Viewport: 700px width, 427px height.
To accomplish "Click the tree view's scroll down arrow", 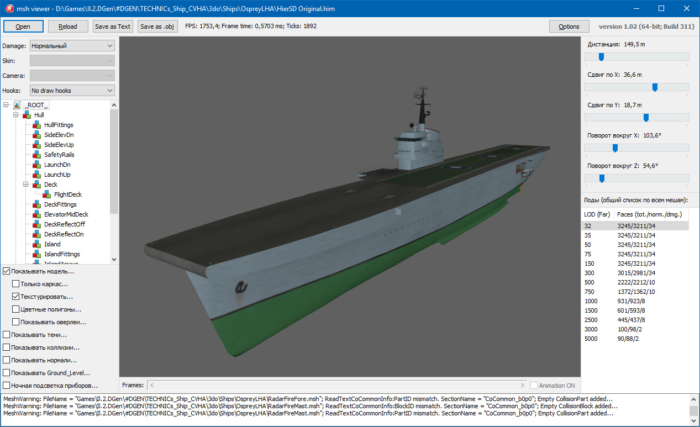I will pyautogui.click(x=114, y=259).
